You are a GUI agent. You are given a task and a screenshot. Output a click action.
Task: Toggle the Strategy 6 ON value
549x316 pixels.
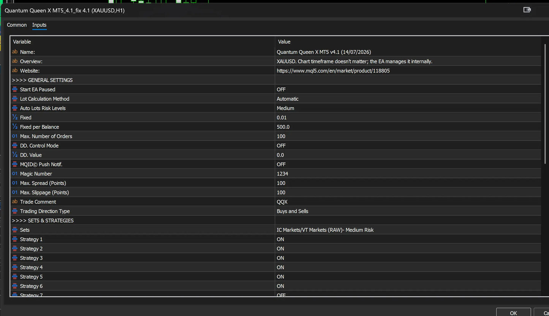pyautogui.click(x=408, y=286)
